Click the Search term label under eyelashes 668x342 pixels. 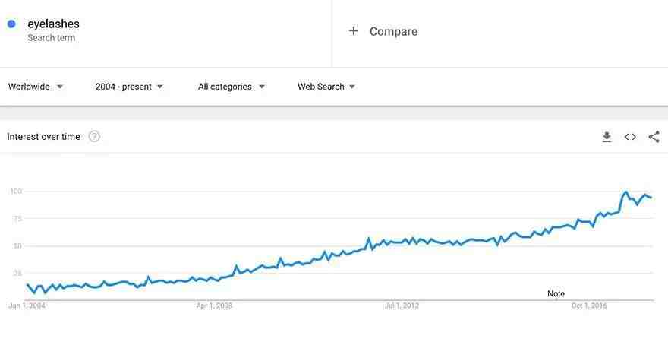(51, 38)
